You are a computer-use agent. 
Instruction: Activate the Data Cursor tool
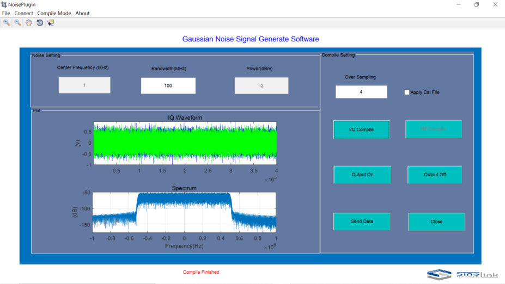(51, 23)
